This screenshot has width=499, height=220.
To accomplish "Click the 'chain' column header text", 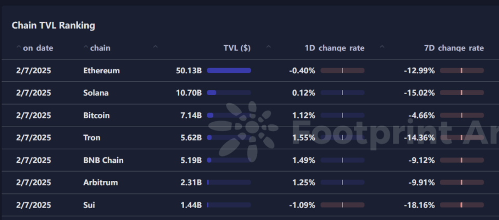I will click(x=100, y=48).
